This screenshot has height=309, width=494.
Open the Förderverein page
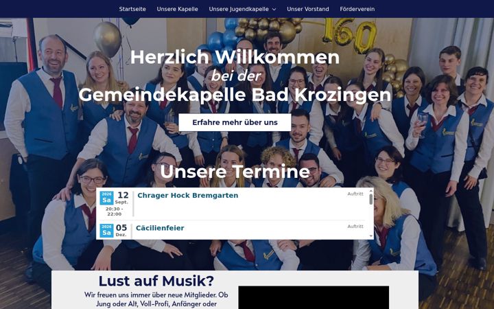pos(357,9)
